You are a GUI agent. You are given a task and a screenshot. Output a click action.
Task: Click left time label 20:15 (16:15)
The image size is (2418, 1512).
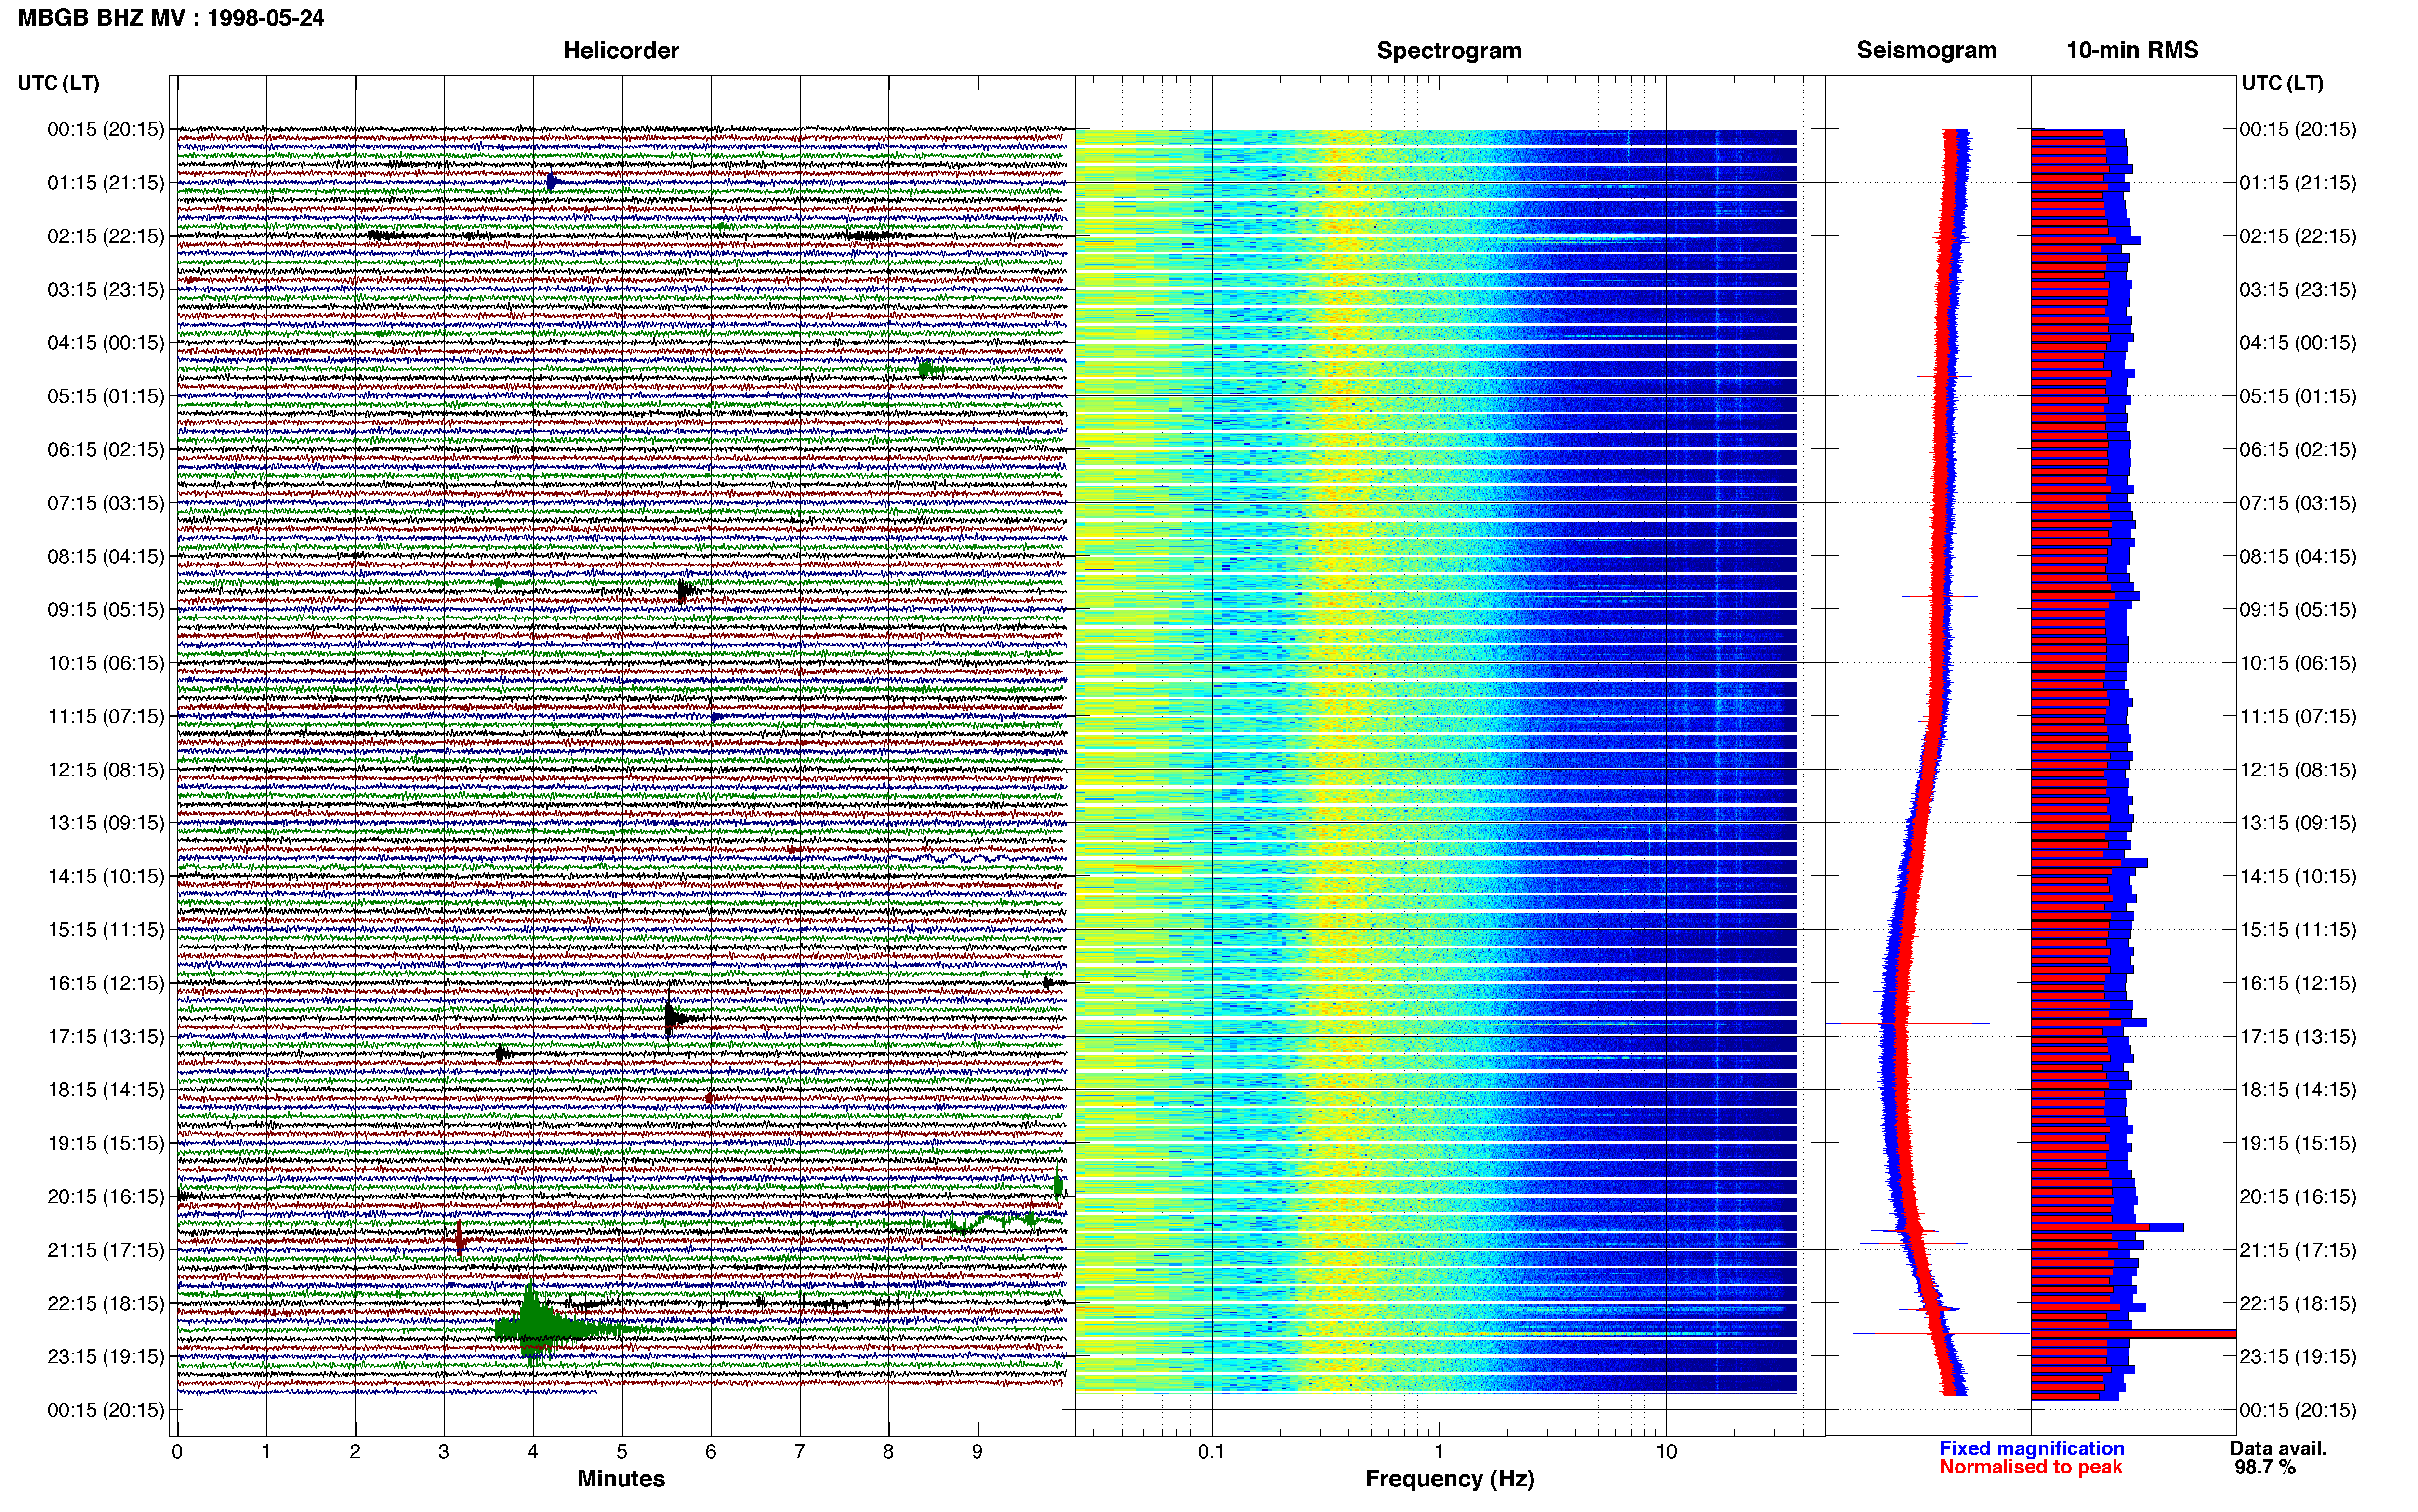[106, 1196]
